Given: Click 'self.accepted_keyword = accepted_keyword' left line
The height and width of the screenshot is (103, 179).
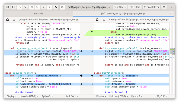Looking at the screenshot, I should pos(43,84).
